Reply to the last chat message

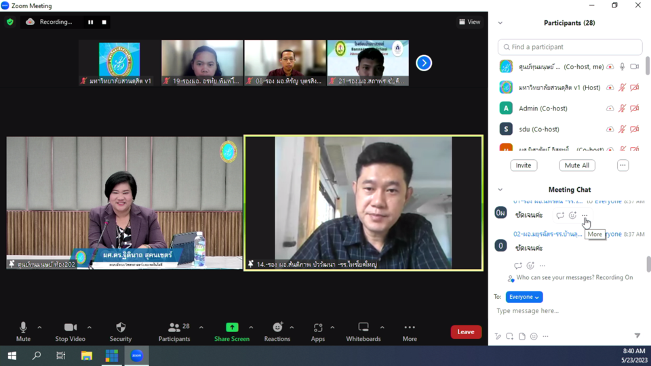[517, 266]
